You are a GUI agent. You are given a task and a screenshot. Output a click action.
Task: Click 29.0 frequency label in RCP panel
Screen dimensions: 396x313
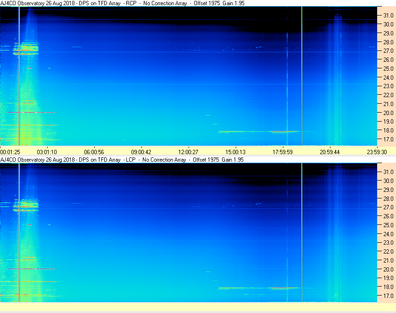pos(388,33)
